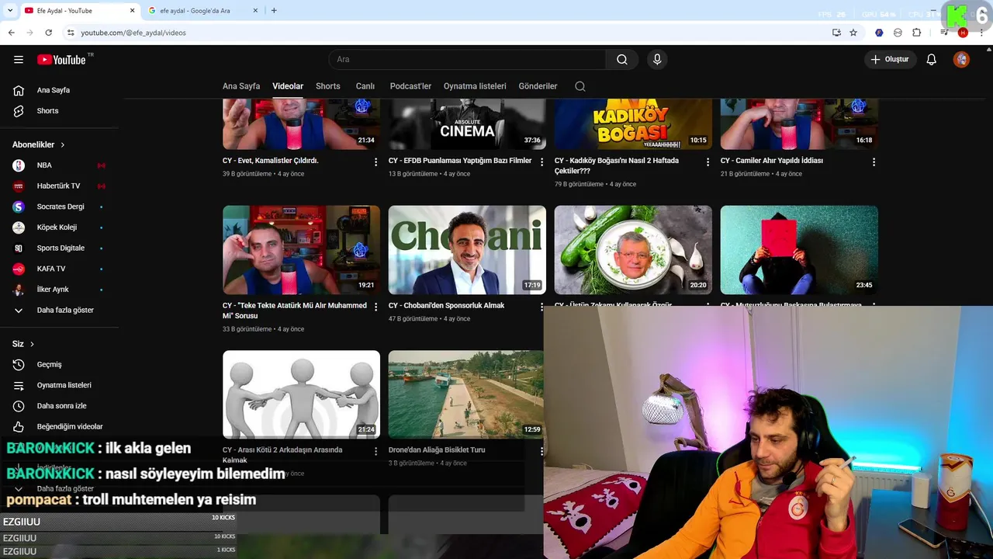The image size is (993, 559).
Task: Play the 21:24 three figures thumbnail
Action: pyautogui.click(x=301, y=394)
